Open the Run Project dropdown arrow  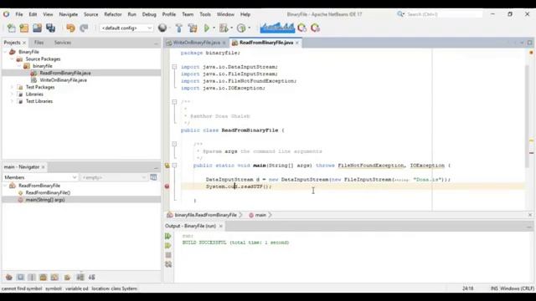click(x=214, y=28)
